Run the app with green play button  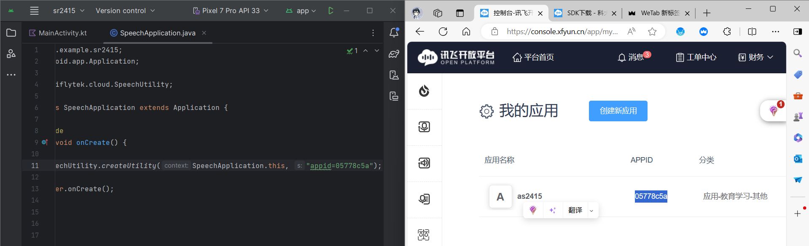point(331,11)
